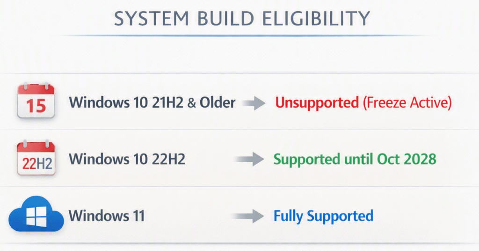Click the arrow beside Windows 10 22H2
The image size is (479, 251).
point(249,159)
